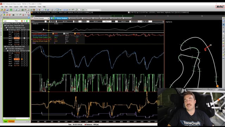Open the main toolbar combo box
This screenshot has width=225, height=127.
(93, 10)
